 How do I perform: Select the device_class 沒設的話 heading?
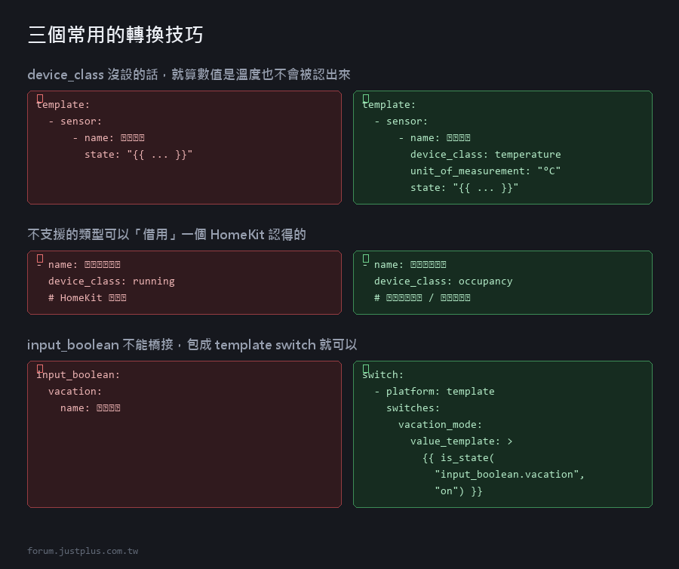(189, 75)
